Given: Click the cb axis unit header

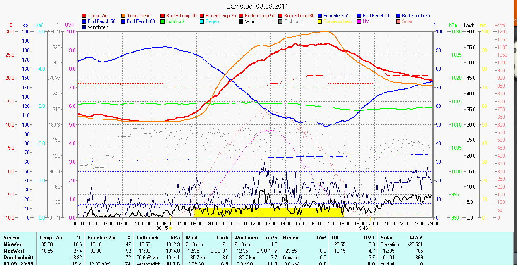Looking at the screenshot, I should (26, 25).
